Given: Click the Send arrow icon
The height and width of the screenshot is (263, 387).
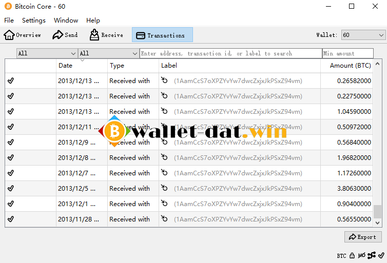Looking at the screenshot, I should point(58,35).
